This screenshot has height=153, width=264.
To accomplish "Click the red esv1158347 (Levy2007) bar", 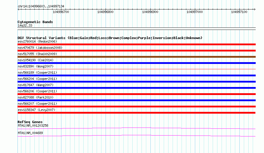I will 136,113.
